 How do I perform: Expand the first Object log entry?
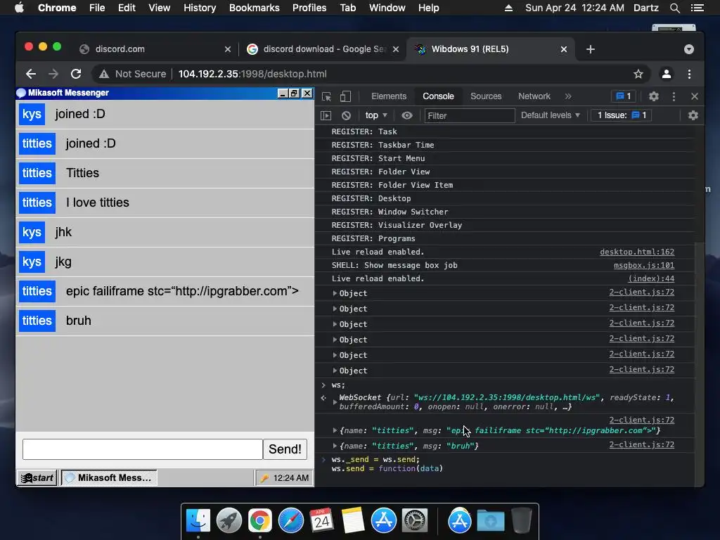coord(335,293)
